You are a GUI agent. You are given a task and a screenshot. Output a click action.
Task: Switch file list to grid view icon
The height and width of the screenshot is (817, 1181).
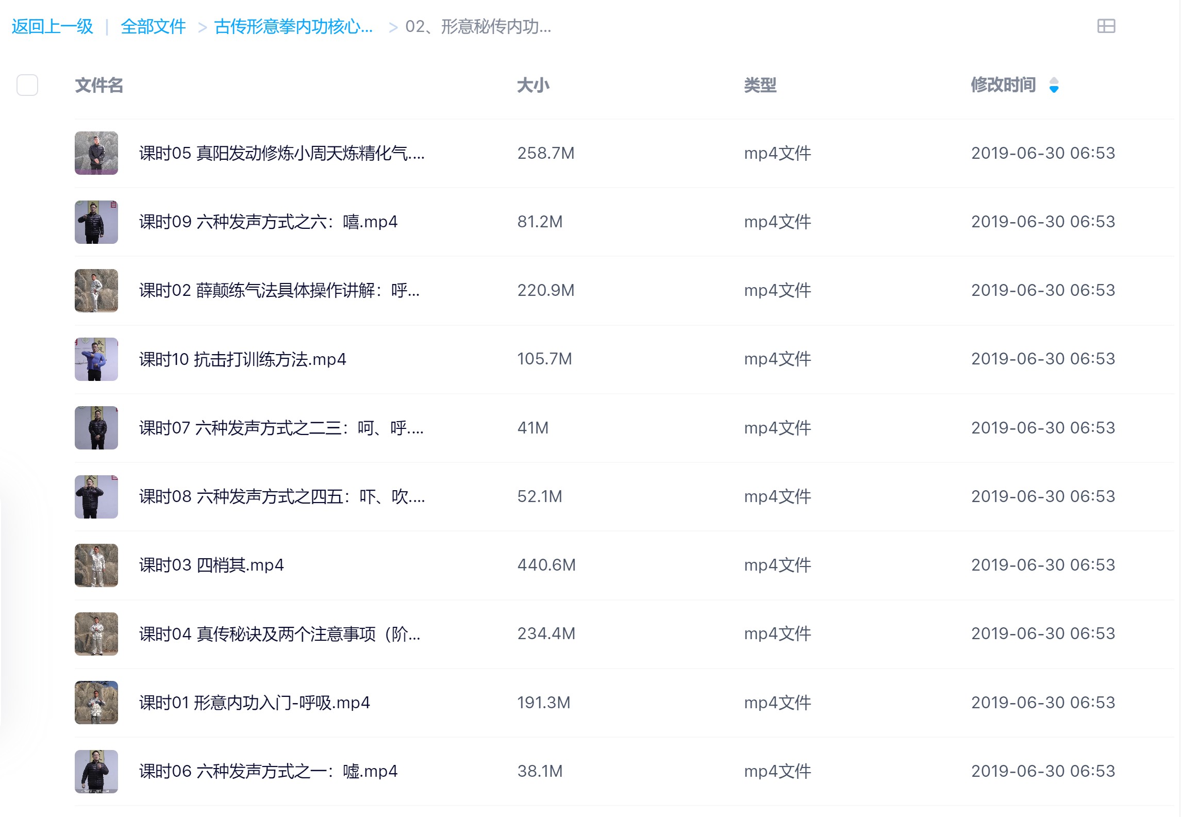point(1106,26)
